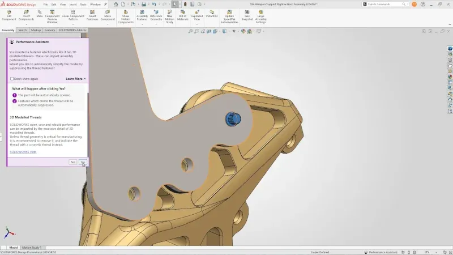Expand Move Component dropdown arrow
This screenshot has width=453, height=255.
(108, 24)
